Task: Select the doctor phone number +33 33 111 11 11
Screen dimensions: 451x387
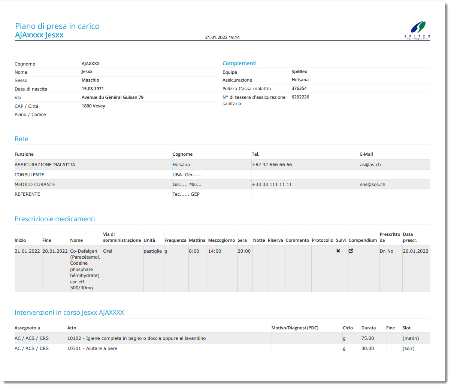Action: (x=272, y=185)
